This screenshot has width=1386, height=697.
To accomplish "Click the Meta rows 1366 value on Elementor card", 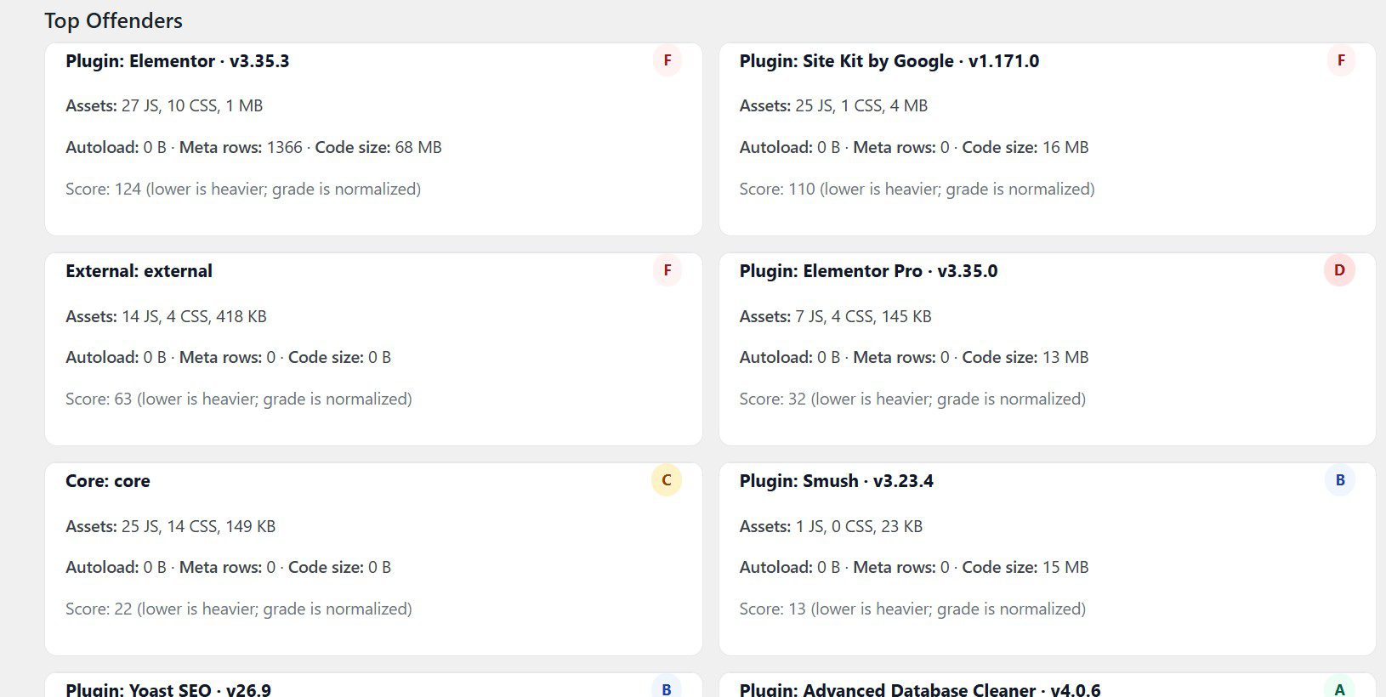I will [x=285, y=147].
